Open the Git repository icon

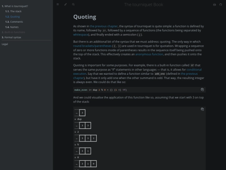(221, 5)
